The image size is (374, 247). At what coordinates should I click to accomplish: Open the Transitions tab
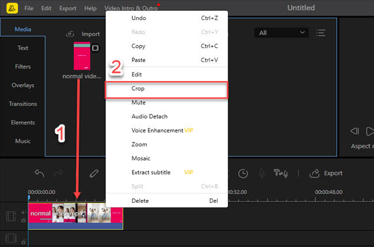pyautogui.click(x=23, y=103)
